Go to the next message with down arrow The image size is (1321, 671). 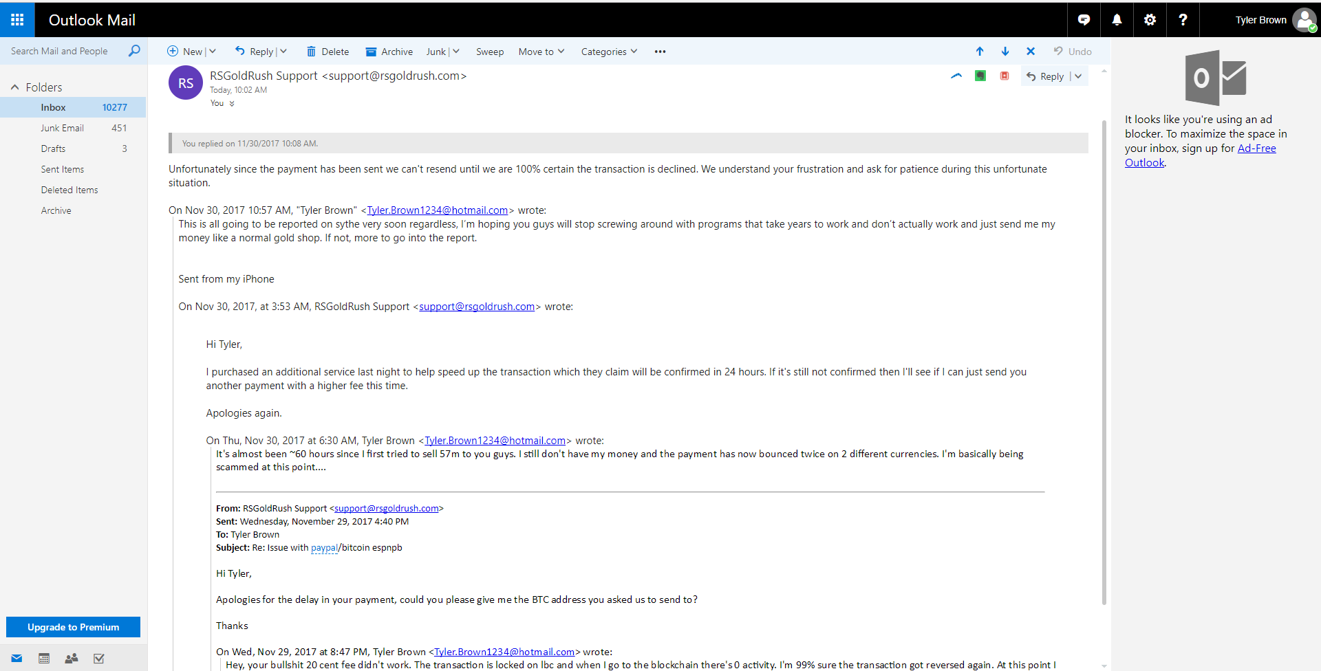(x=1005, y=52)
